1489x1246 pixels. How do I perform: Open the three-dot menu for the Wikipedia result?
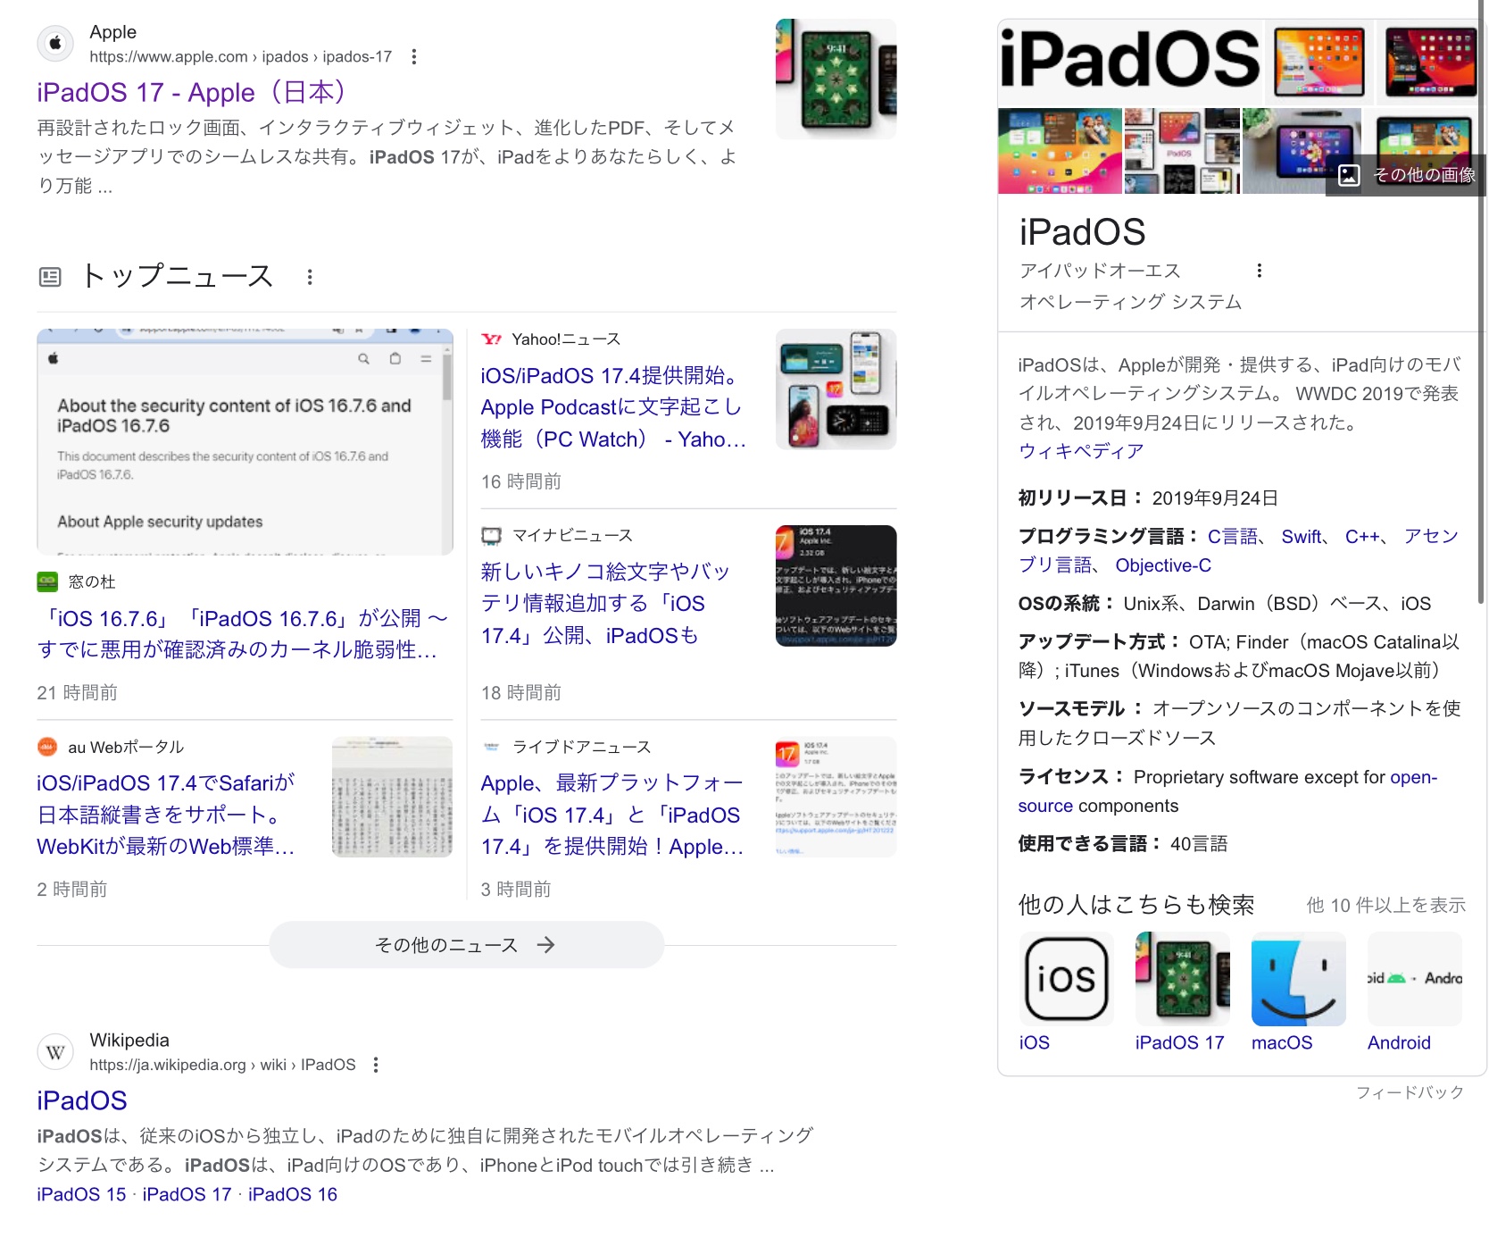tap(376, 1065)
